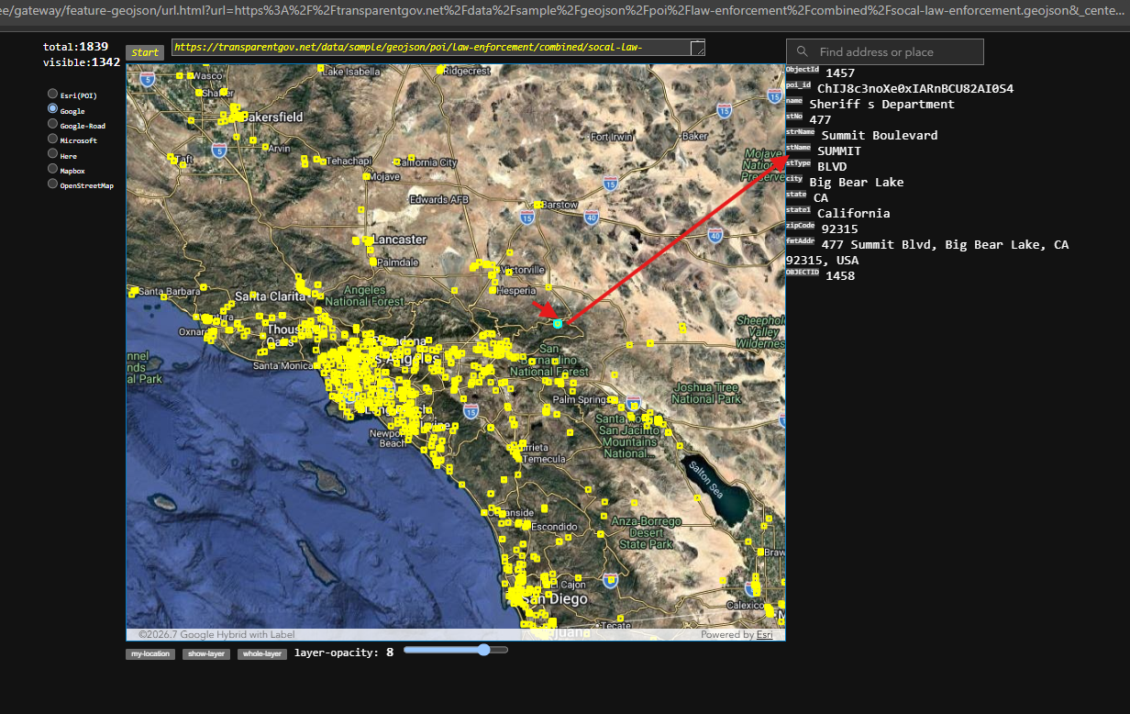Choose the Microsoft basemap option

click(52, 139)
